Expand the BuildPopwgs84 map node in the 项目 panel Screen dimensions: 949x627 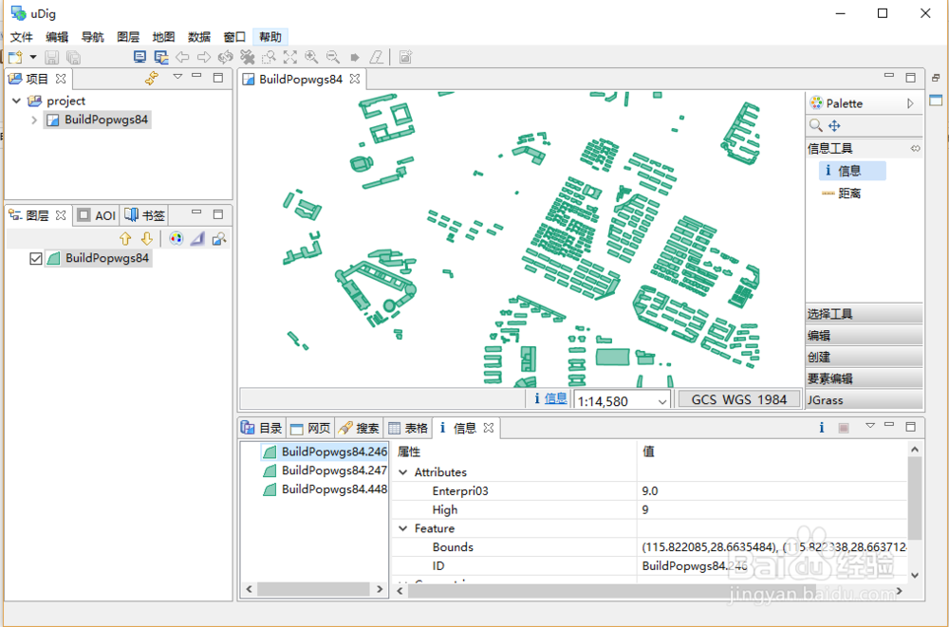click(x=34, y=120)
